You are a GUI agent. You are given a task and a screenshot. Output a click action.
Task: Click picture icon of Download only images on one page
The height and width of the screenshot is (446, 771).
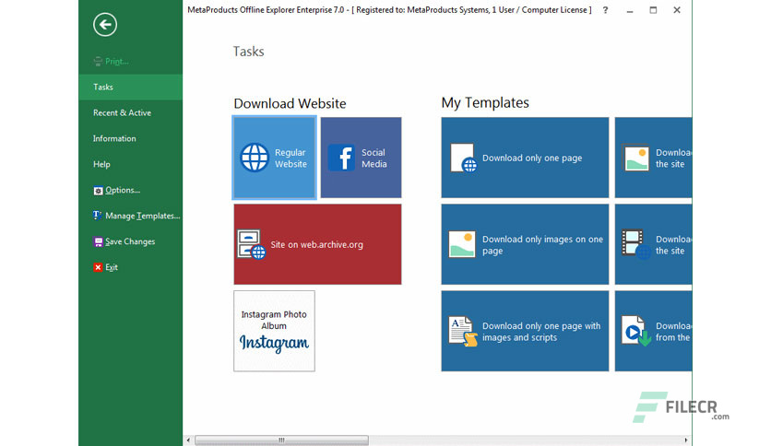tap(462, 244)
